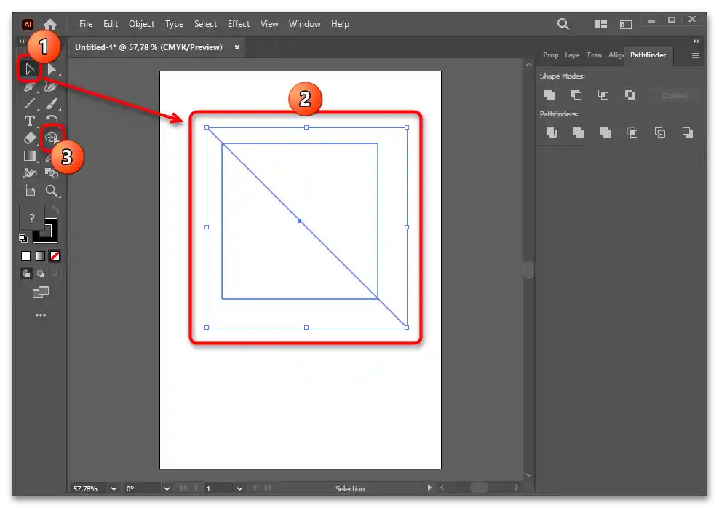719x508 pixels.
Task: Open the Edit menu
Action: click(x=111, y=24)
